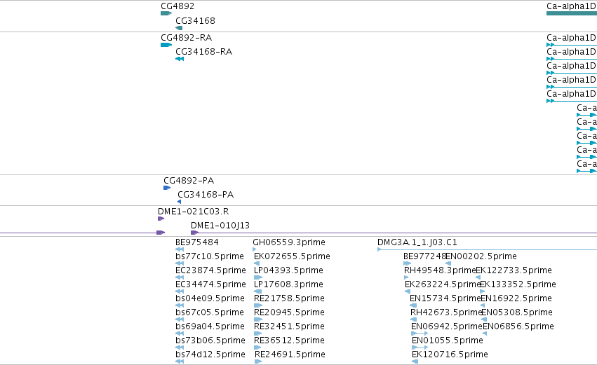
Task: Select the CG34168 gene arrow glyph
Action: point(179,28)
